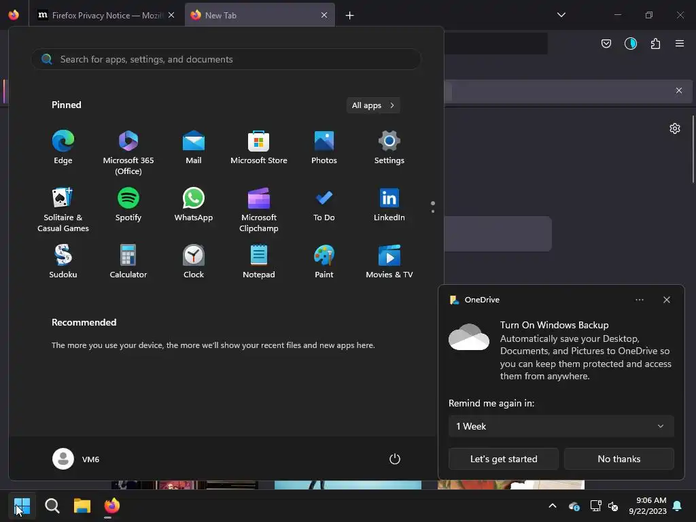Close the New Tab tab
The height and width of the screenshot is (522, 696).
click(324, 15)
